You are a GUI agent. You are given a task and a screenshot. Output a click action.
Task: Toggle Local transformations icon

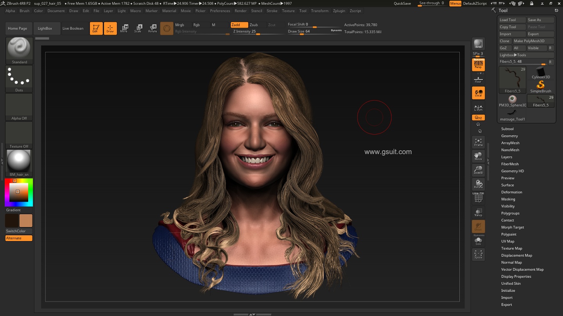478,93
